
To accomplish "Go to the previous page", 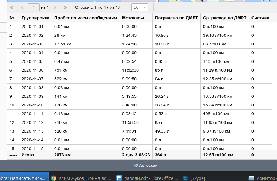I will coord(22,7).
